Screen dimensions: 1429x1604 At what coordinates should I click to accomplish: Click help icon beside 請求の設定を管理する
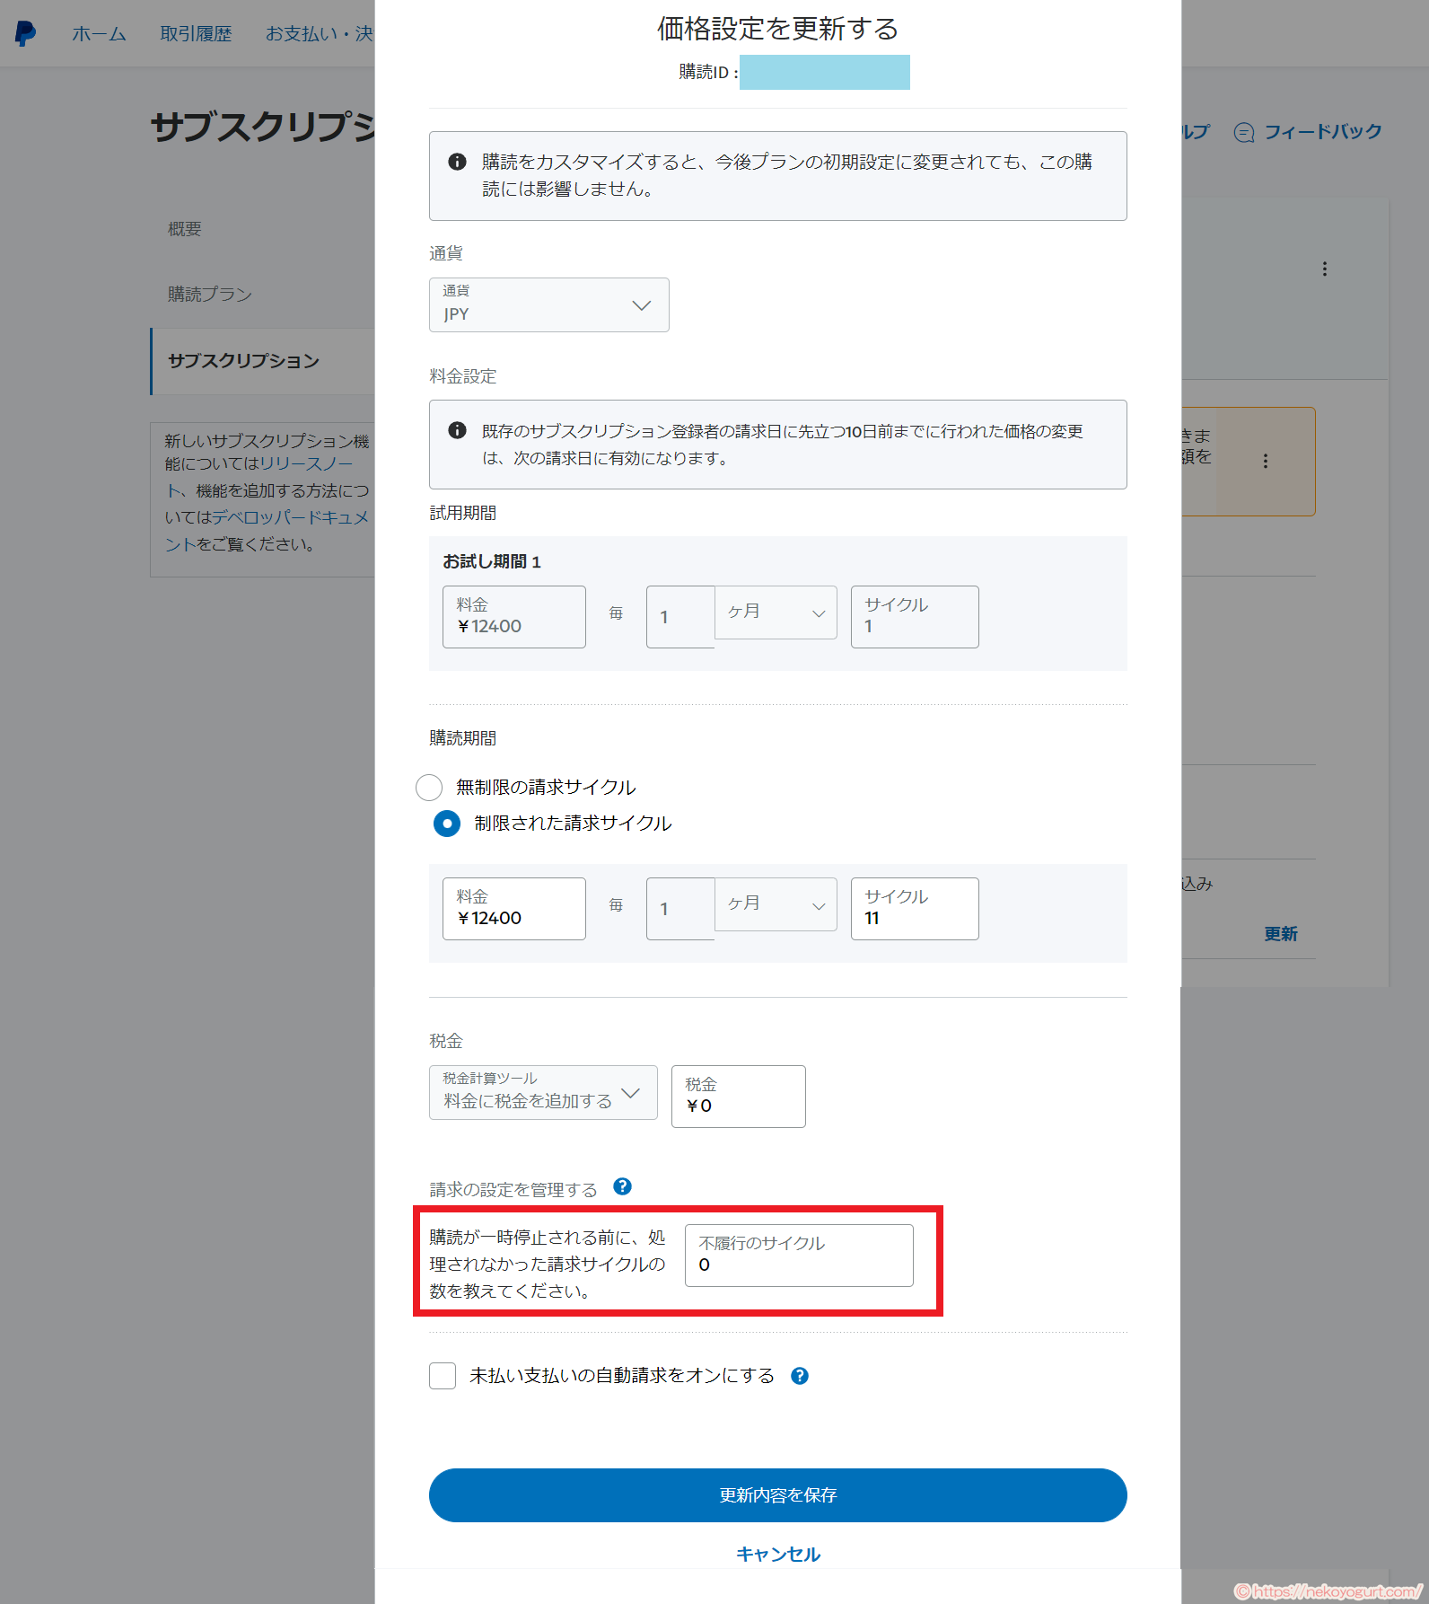coord(622,1186)
